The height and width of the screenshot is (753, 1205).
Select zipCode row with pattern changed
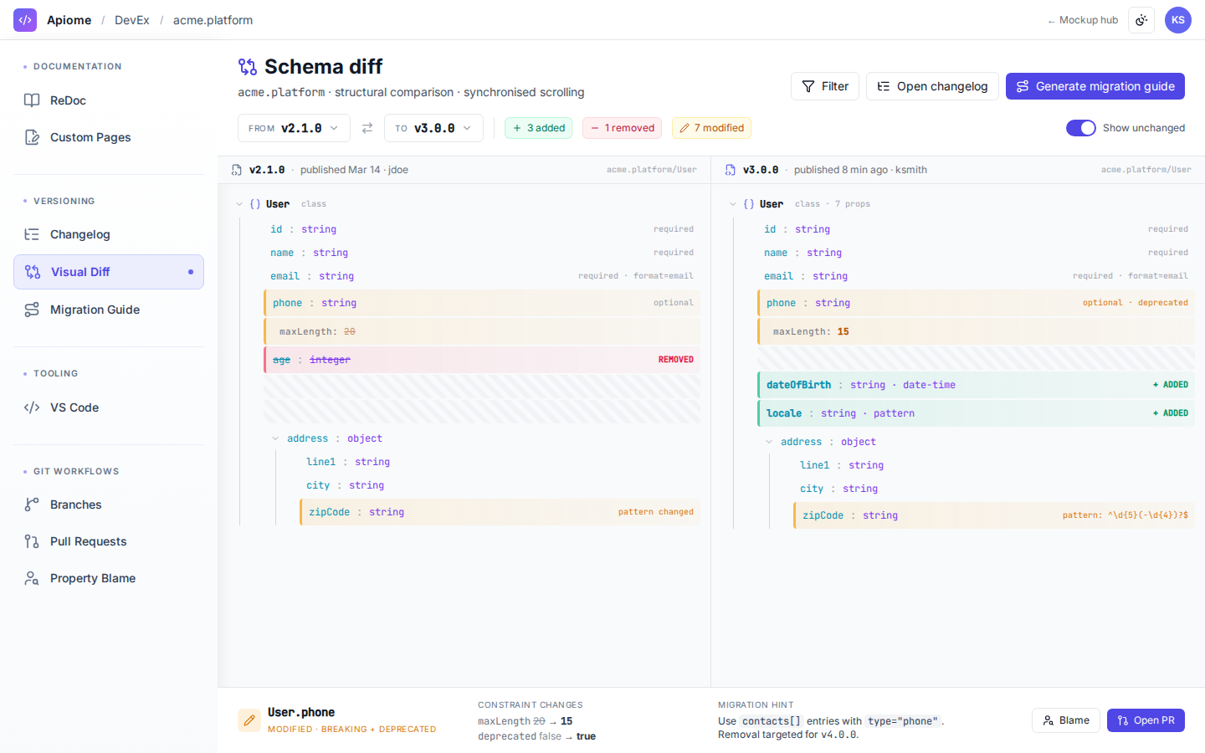500,512
